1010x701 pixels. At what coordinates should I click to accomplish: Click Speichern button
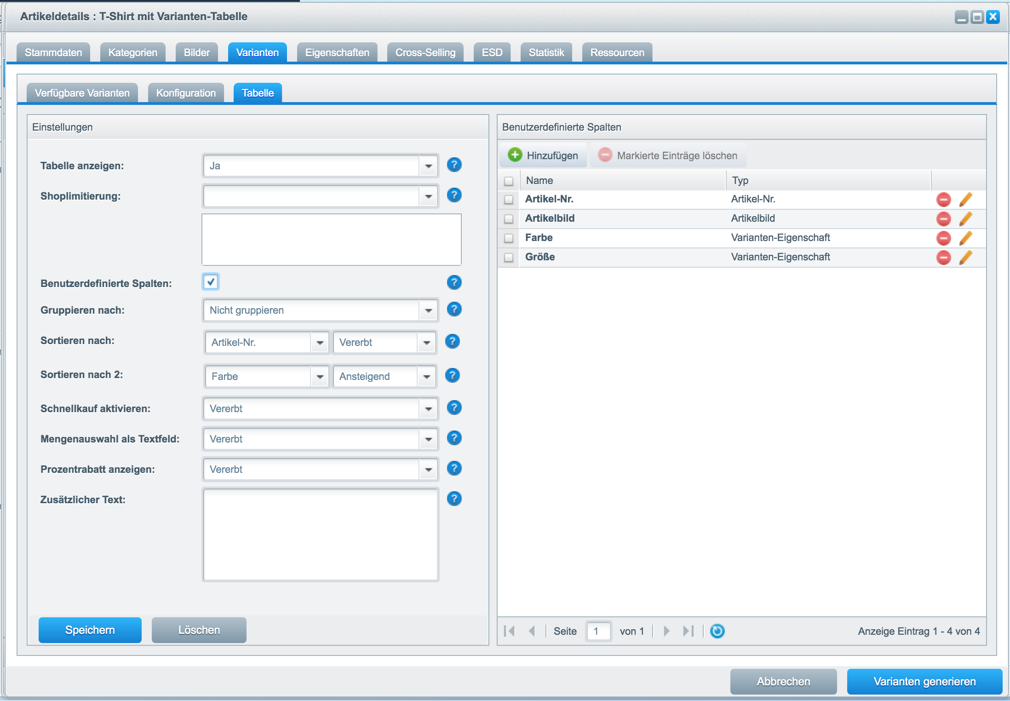[90, 630]
